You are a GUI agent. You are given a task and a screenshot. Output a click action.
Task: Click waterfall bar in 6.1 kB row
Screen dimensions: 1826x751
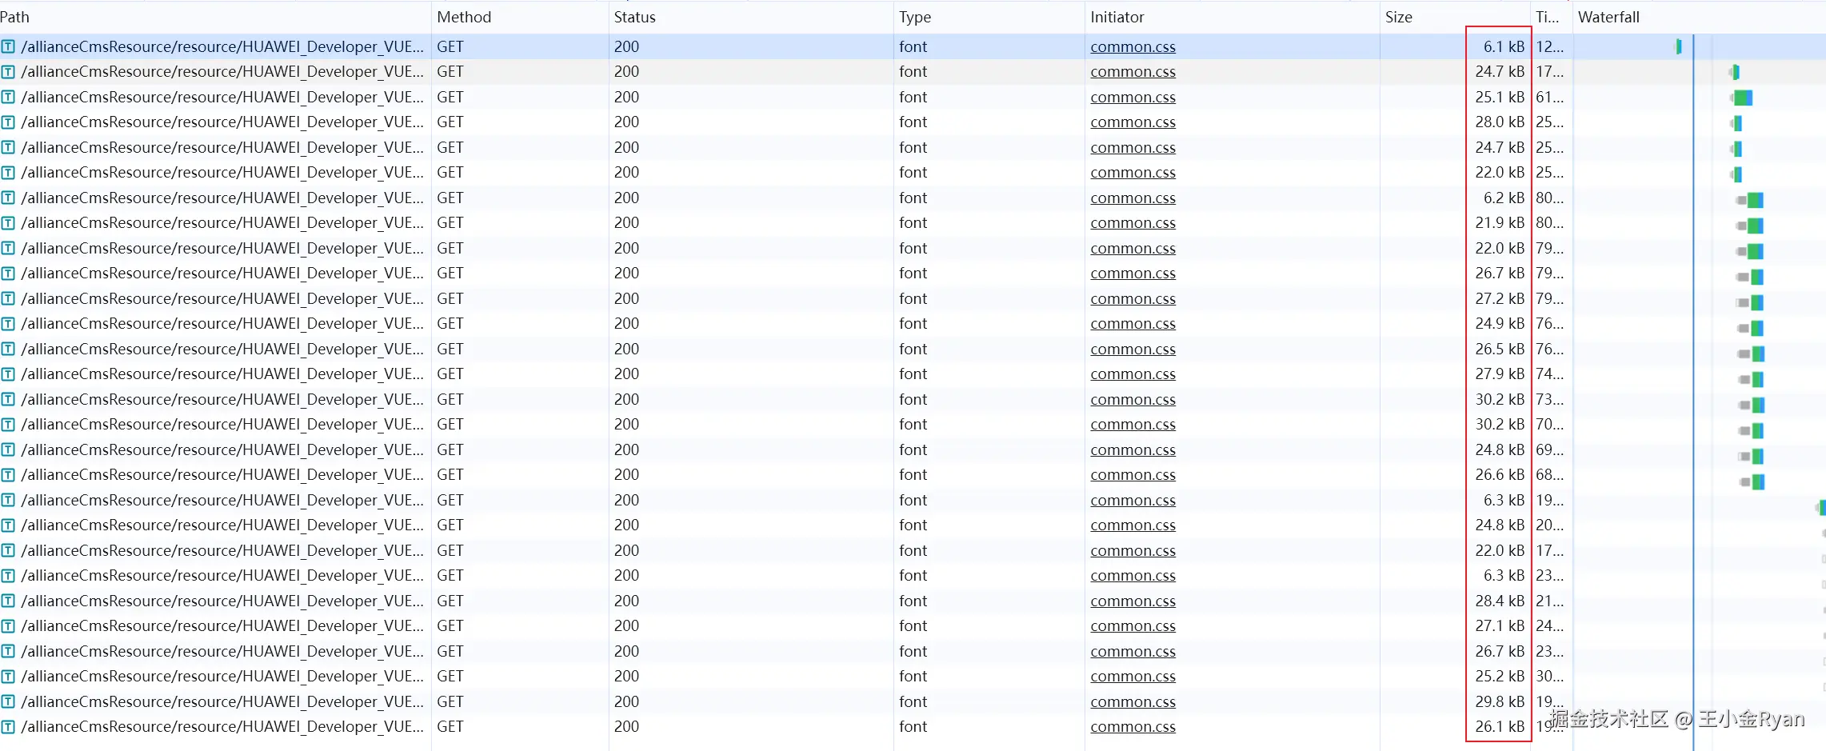point(1678,46)
